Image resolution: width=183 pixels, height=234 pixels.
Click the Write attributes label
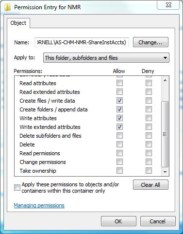(x=38, y=118)
